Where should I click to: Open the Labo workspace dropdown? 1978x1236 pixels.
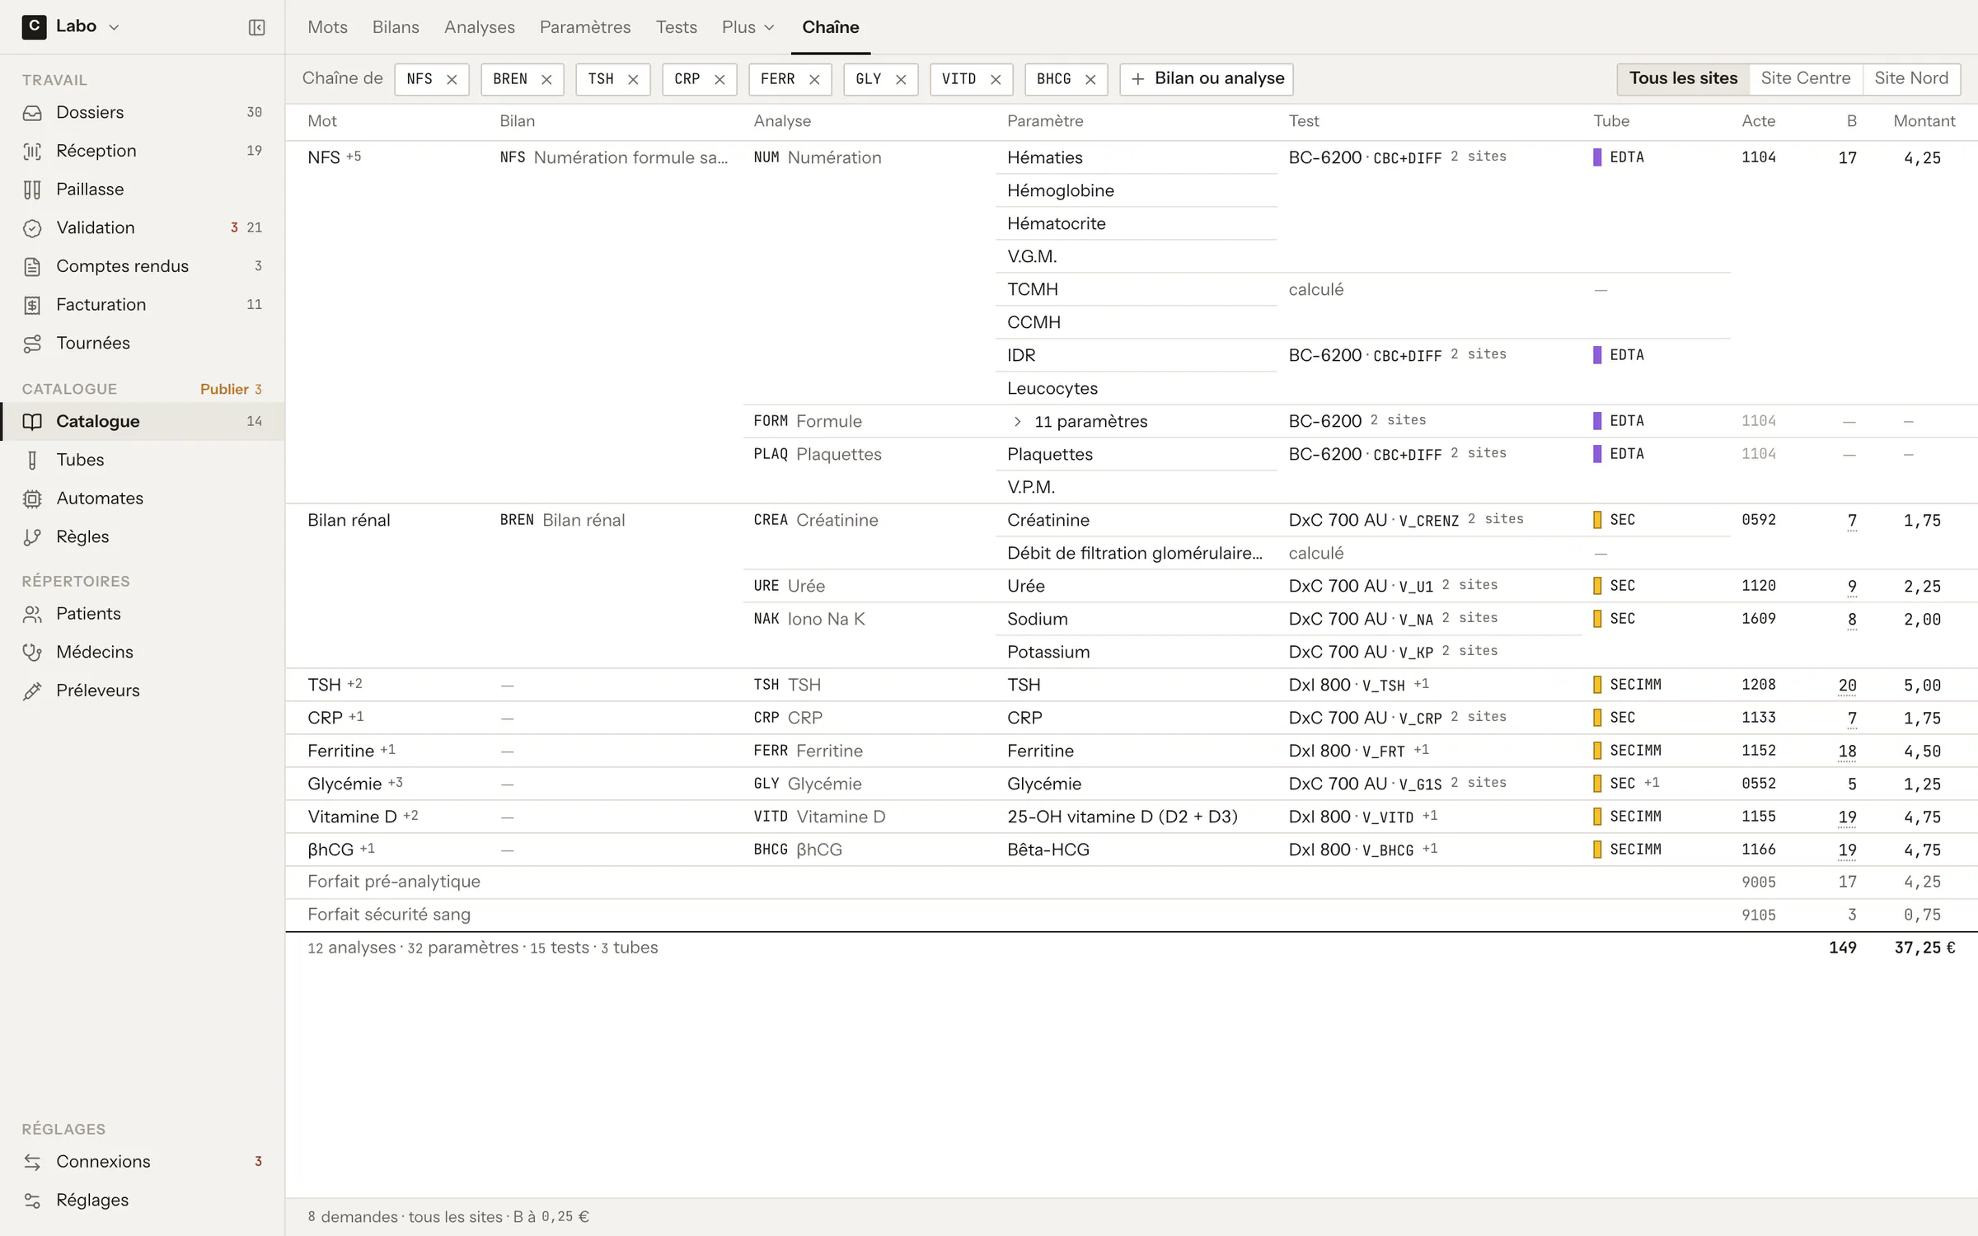[x=71, y=26]
